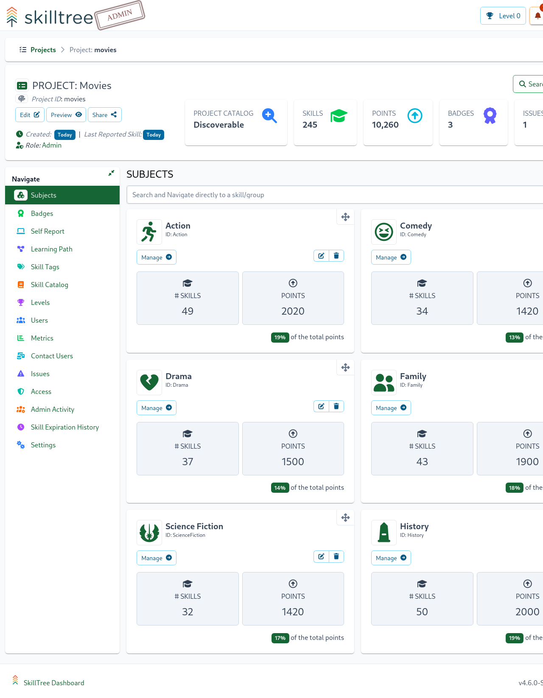Open Skill Expiration History

click(62, 427)
